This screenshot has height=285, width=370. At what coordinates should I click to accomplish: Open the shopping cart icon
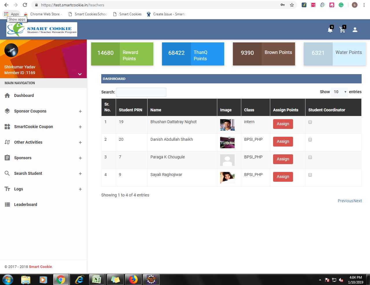click(x=342, y=30)
